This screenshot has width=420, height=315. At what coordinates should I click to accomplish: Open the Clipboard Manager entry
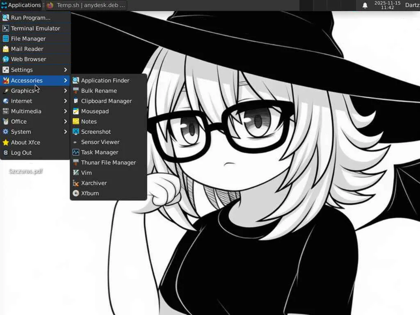(108, 101)
